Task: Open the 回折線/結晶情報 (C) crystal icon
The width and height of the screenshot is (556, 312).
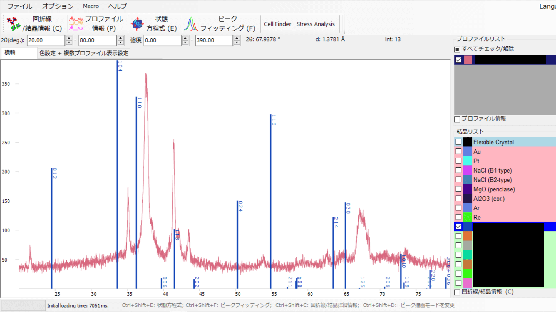Action: 14,24
